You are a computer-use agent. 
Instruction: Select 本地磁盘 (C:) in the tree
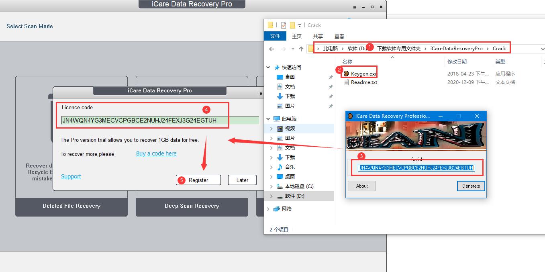[299, 186]
